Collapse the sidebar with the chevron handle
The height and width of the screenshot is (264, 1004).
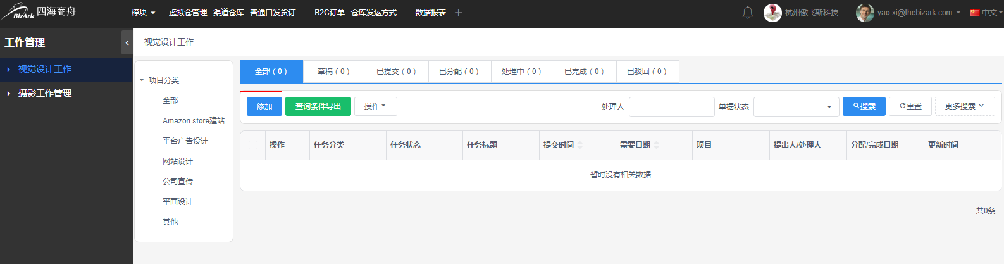127,42
